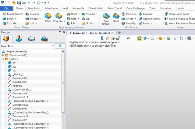Open the glasses view manager tab
The width and height of the screenshot is (195, 129).
point(32,38)
